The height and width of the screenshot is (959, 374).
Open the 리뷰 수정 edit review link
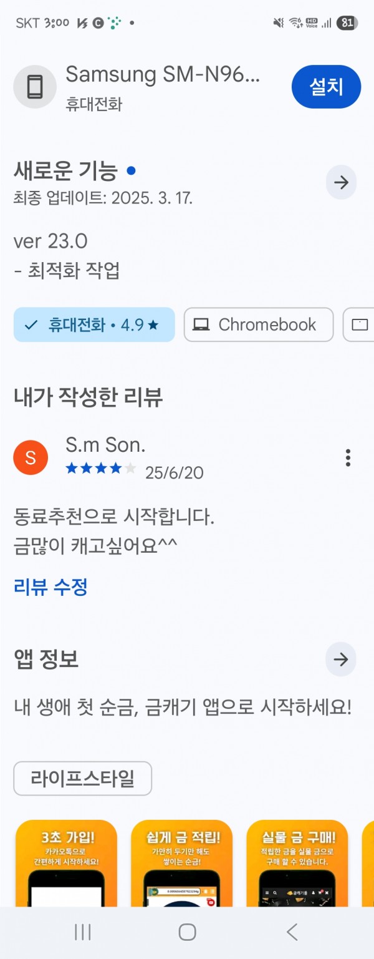[50, 587]
